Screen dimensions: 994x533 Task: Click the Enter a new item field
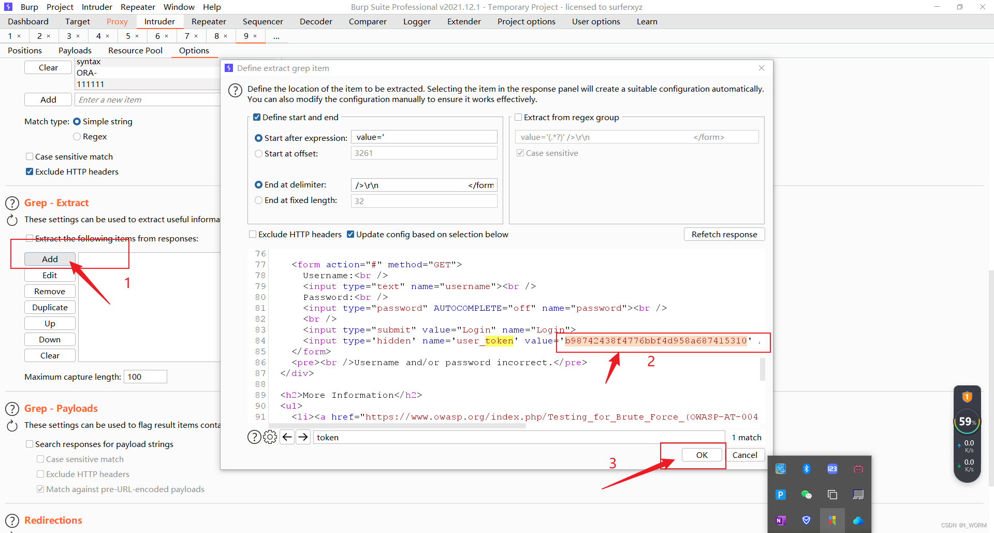[148, 100]
